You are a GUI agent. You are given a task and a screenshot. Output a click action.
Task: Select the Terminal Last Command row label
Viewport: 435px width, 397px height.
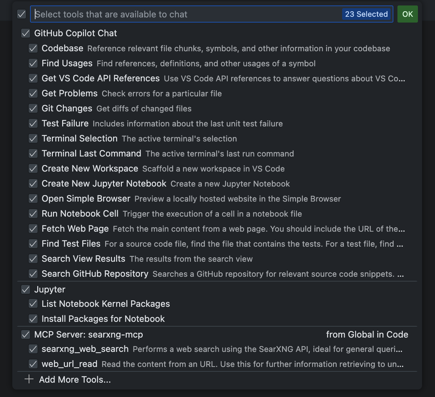92,154
